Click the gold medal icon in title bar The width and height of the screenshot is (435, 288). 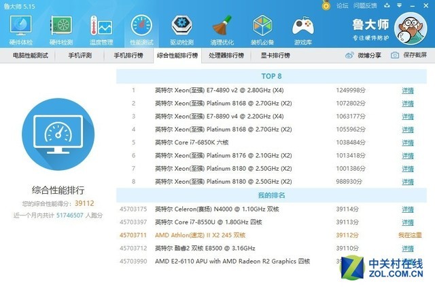pyautogui.click(x=326, y=5)
